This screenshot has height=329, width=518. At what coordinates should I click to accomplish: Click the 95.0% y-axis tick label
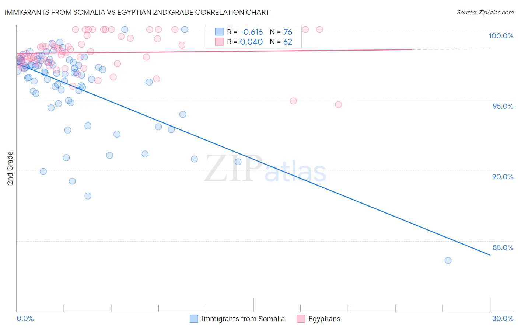tap(503, 106)
